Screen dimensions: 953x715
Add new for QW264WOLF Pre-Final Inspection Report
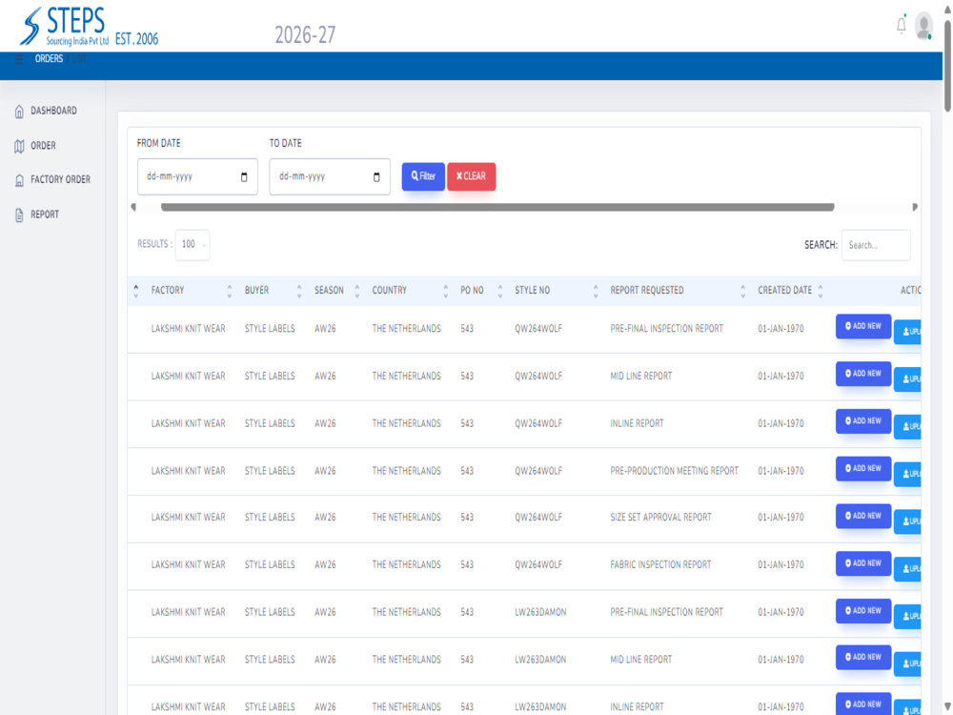[x=863, y=326]
